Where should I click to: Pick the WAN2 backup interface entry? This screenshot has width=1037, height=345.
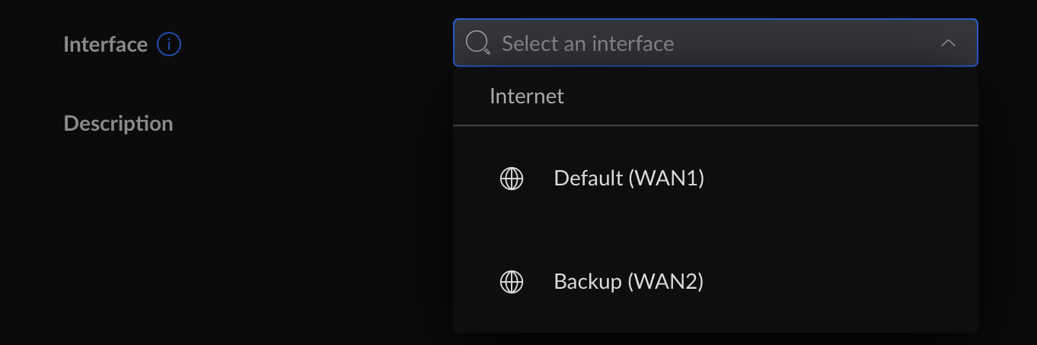[629, 282]
